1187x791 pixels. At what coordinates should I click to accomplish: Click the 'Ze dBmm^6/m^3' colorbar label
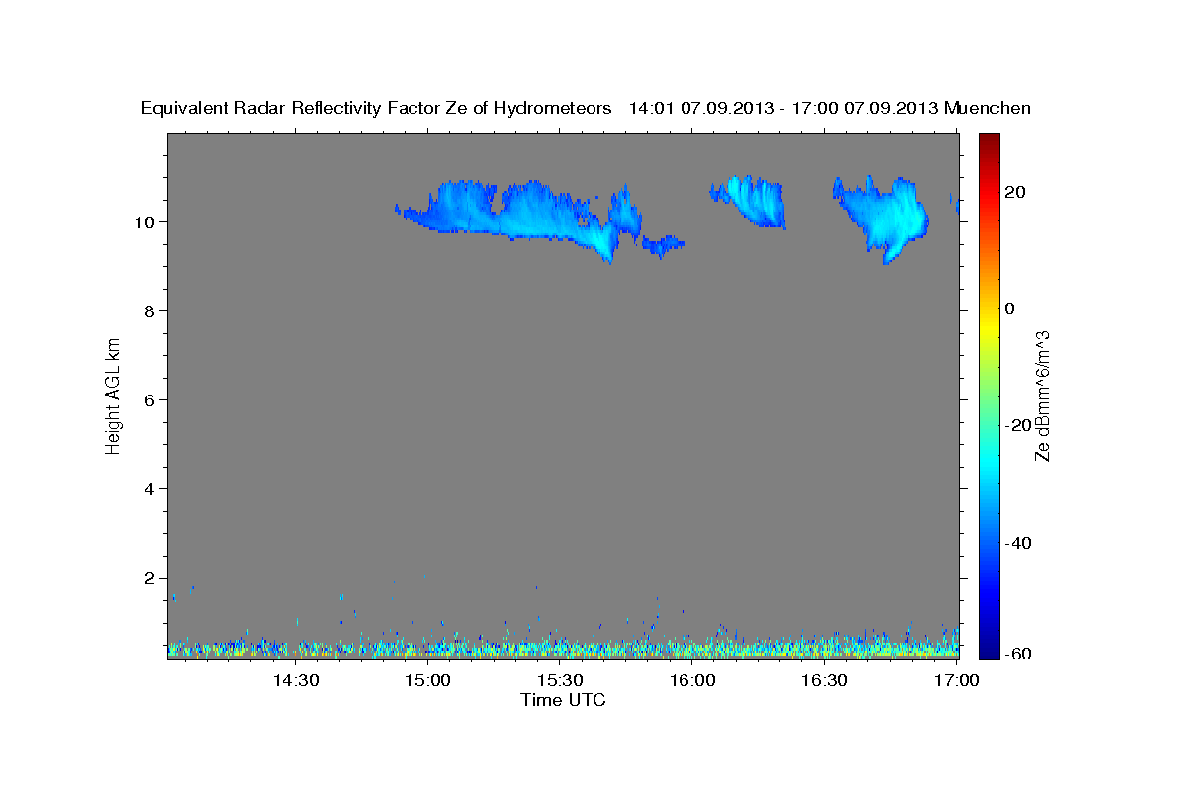[1042, 395]
